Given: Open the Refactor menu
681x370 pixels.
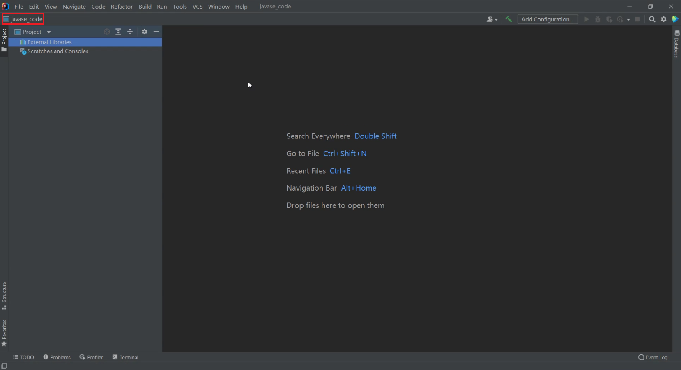Looking at the screenshot, I should (x=122, y=7).
